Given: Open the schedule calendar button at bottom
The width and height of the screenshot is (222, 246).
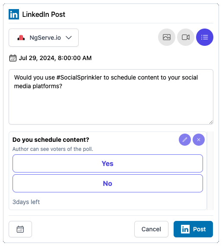Looking at the screenshot, I should click(x=20, y=229).
